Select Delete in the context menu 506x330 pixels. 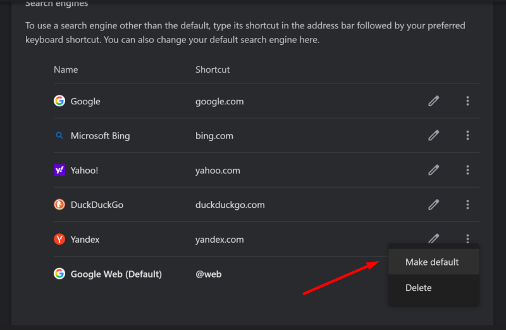(419, 288)
